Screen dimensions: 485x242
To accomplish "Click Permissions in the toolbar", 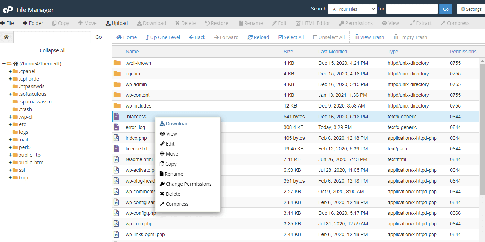I will (356, 23).
